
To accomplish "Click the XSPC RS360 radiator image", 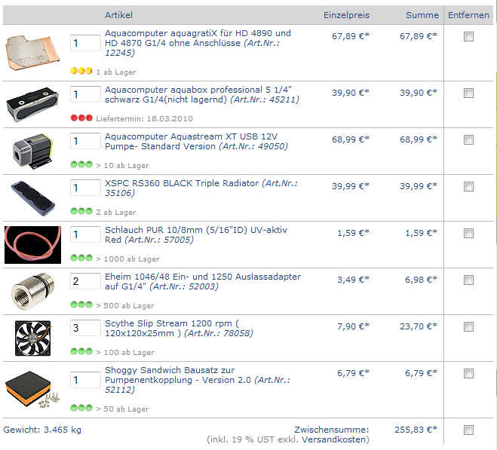I will (33, 198).
